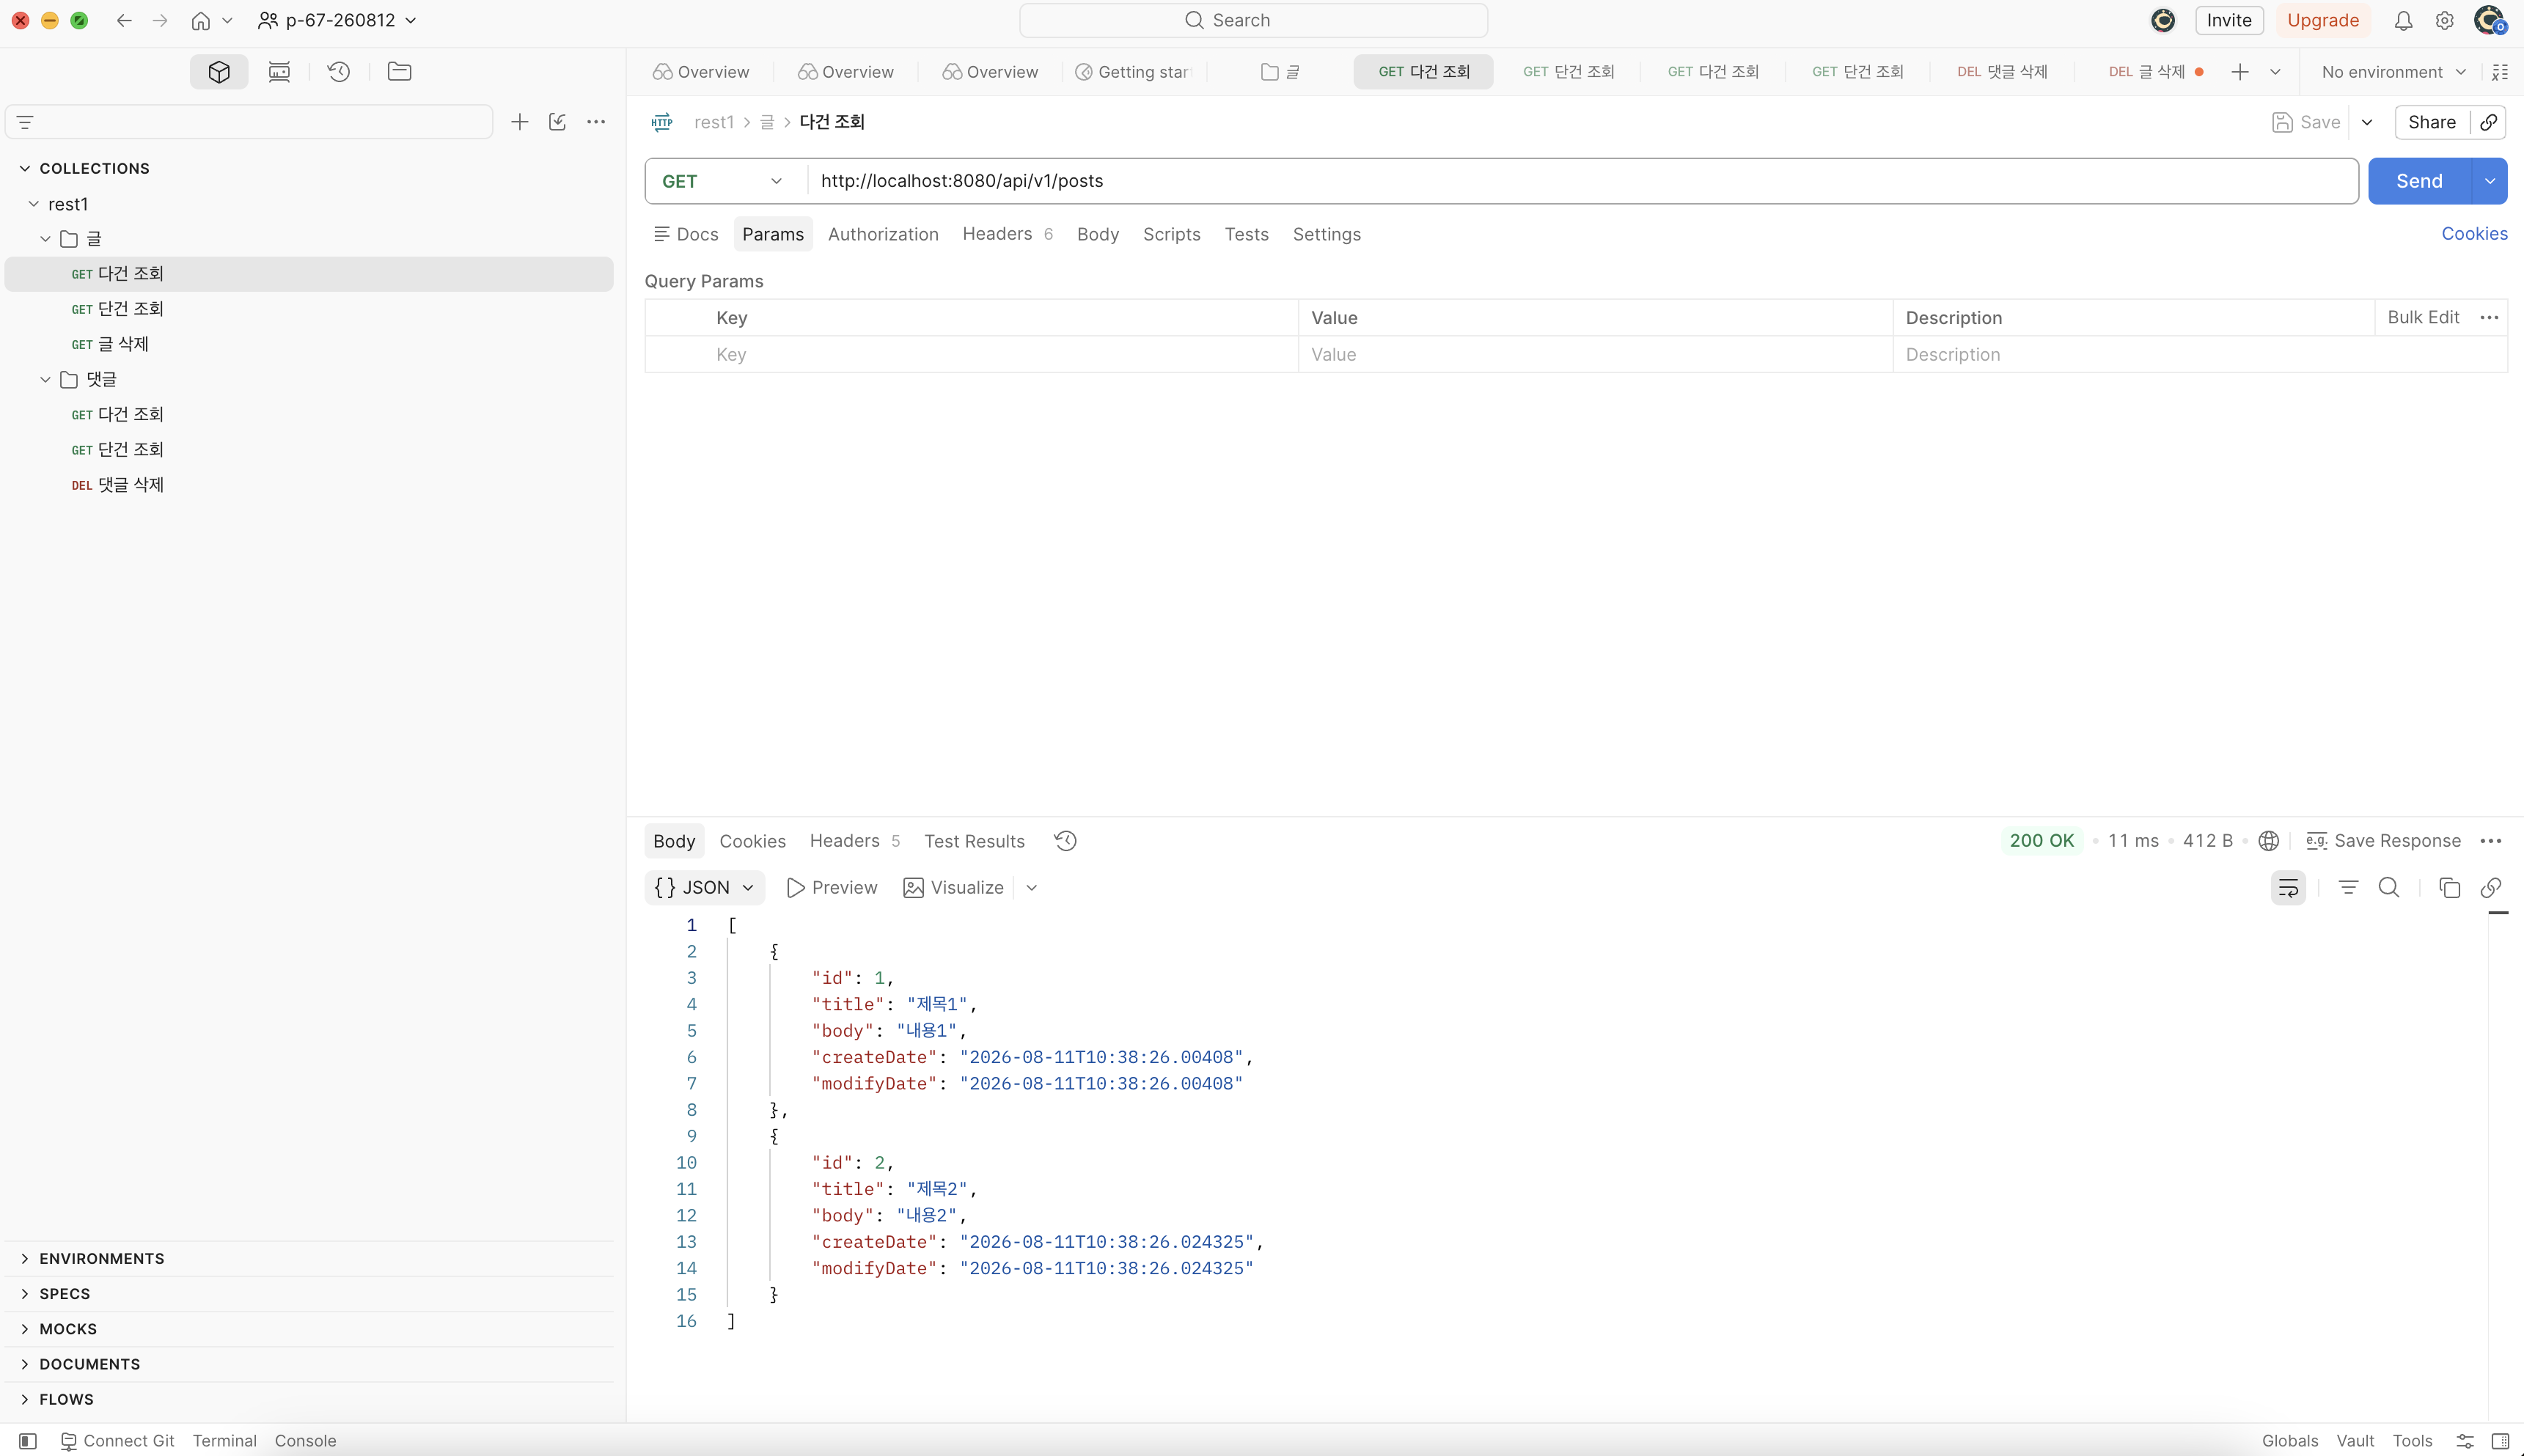2524x1456 pixels.
Task: Open the response Cookies tab
Action: [752, 841]
